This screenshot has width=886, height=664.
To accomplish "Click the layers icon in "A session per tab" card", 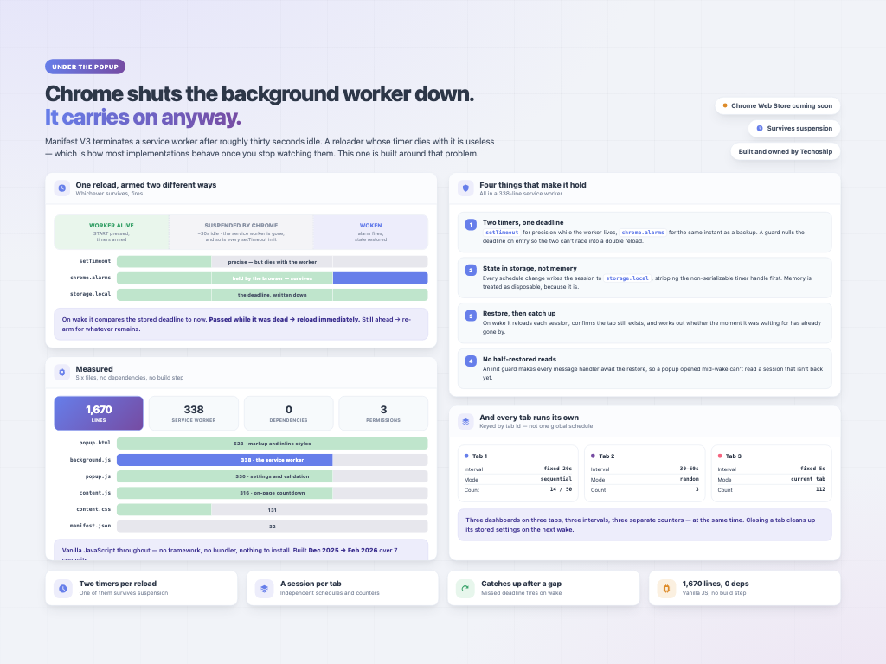I will (x=264, y=588).
